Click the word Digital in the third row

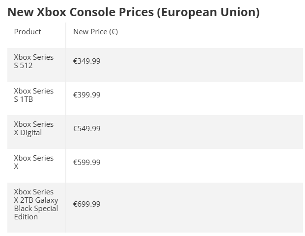click(31, 133)
